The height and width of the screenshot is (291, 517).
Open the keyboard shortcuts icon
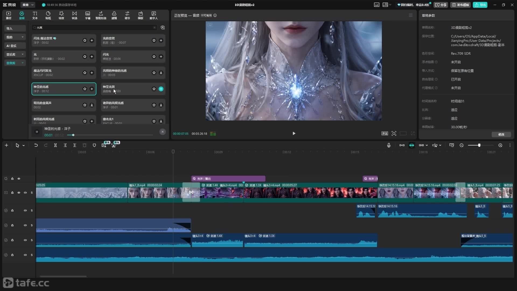click(377, 5)
